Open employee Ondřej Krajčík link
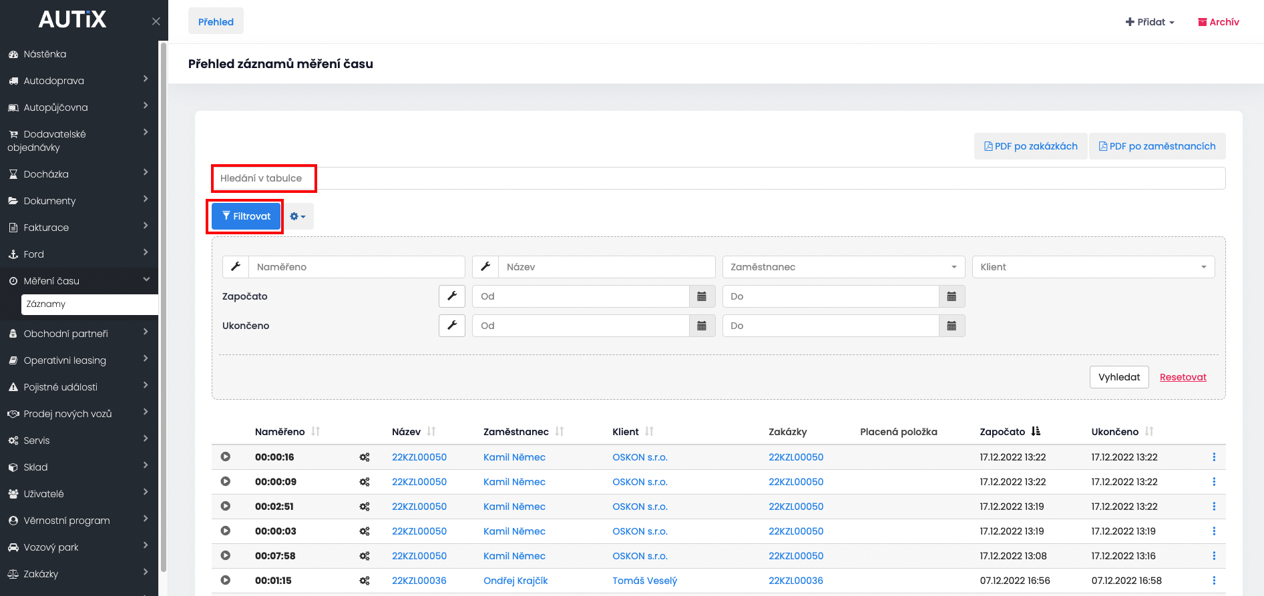 [x=515, y=581]
